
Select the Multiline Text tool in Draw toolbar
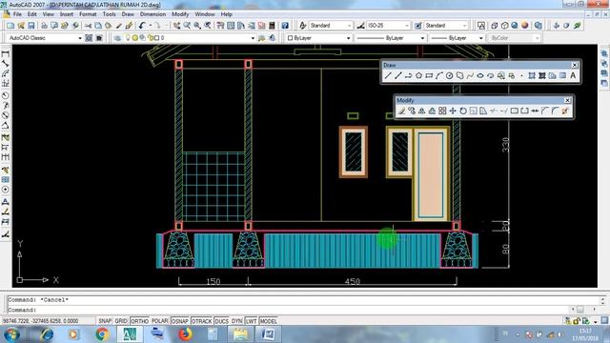[x=573, y=76]
